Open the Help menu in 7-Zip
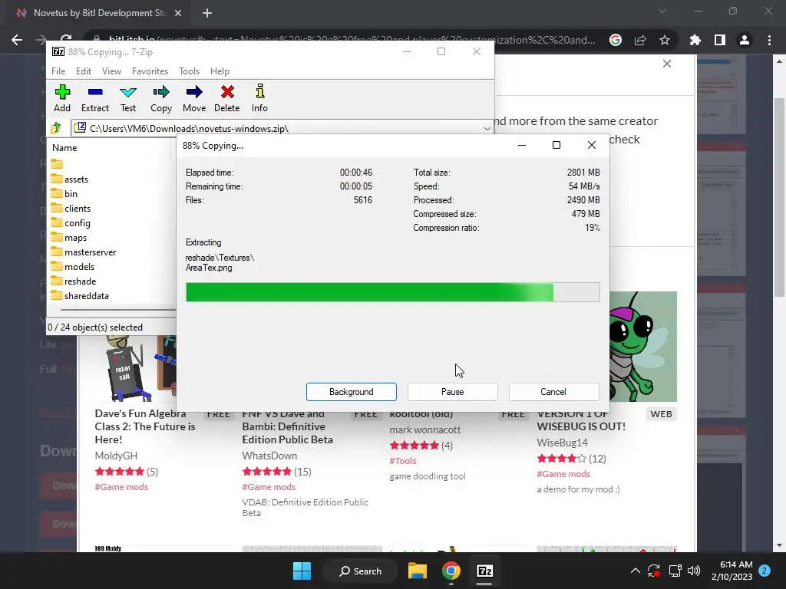This screenshot has width=786, height=589. pos(220,71)
